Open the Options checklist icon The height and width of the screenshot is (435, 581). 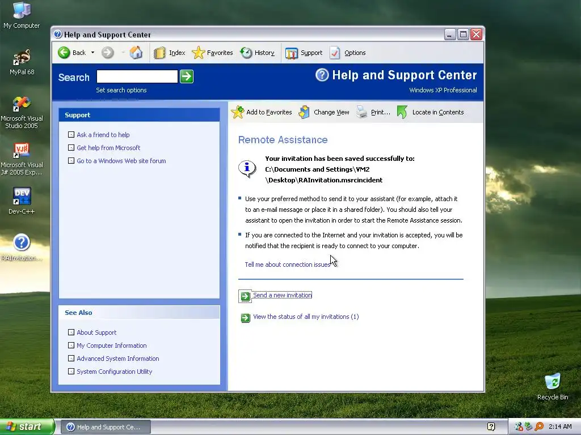pyautogui.click(x=335, y=53)
